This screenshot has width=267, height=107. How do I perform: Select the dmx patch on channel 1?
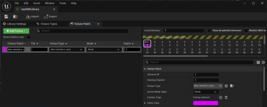tap(147, 44)
